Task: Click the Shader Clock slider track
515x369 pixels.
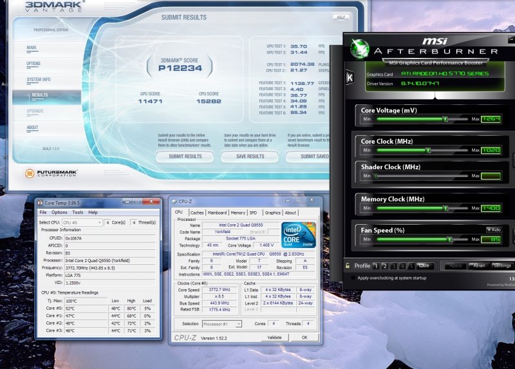Action: click(x=422, y=176)
